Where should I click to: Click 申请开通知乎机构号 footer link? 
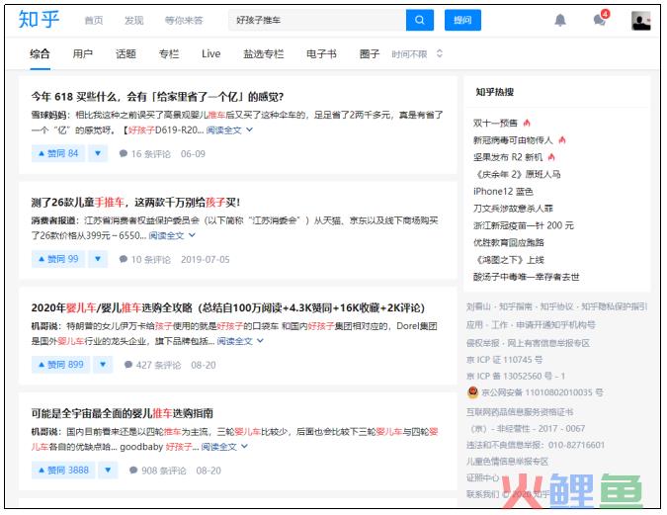click(x=556, y=325)
